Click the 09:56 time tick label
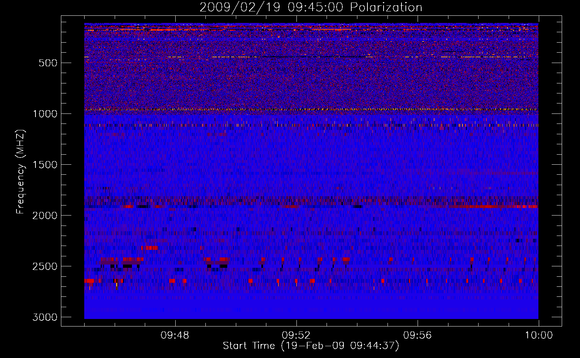Viewport: 580px width, 358px height. tap(418, 335)
